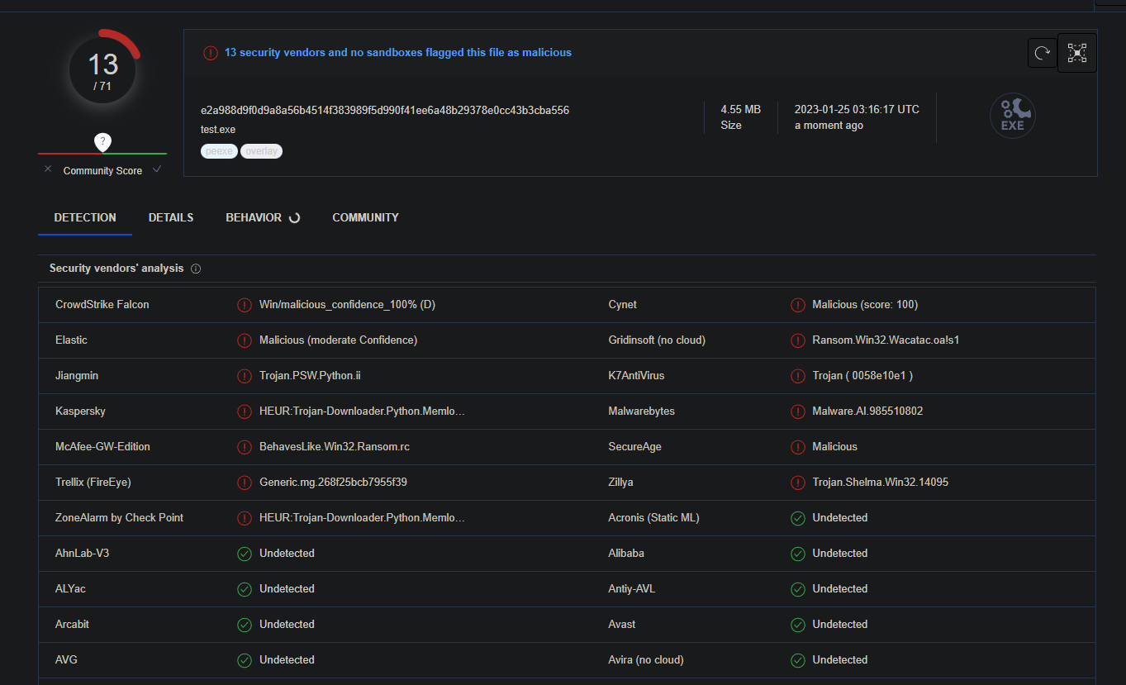Click Acronis (Static ML) undetected checkmark icon
1126x685 pixels.
tap(798, 518)
